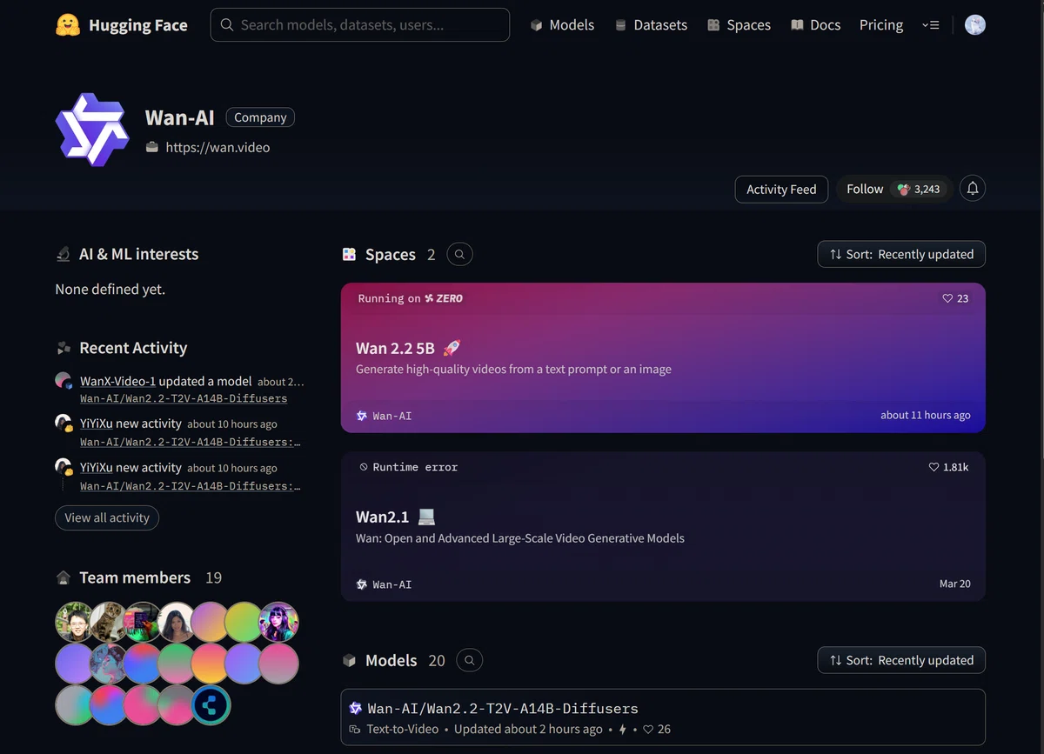
Task: Open the cat photo team member avatar
Action: click(108, 622)
